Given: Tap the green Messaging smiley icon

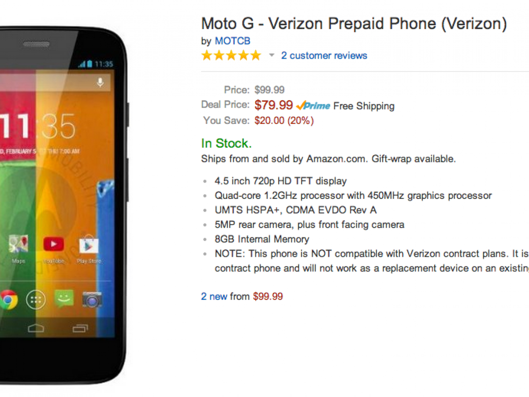Looking at the screenshot, I should point(64,300).
